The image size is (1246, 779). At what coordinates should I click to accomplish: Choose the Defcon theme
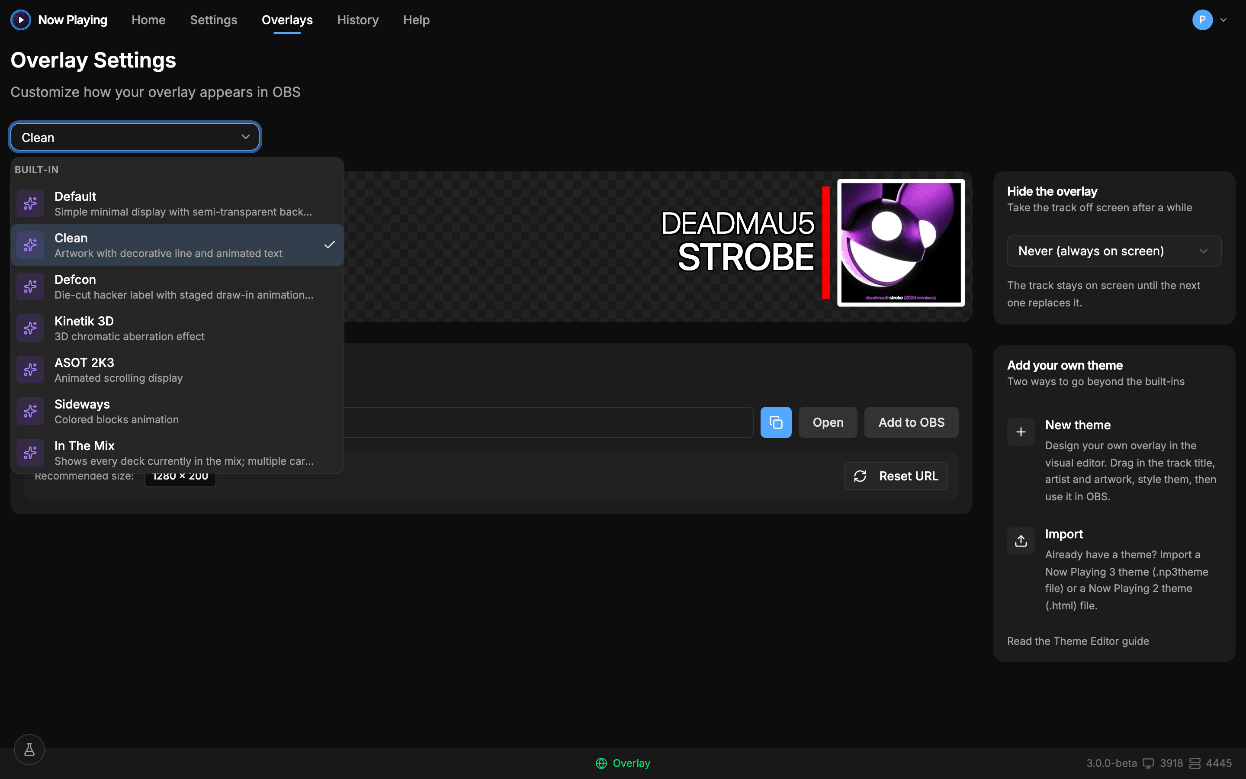tap(177, 286)
